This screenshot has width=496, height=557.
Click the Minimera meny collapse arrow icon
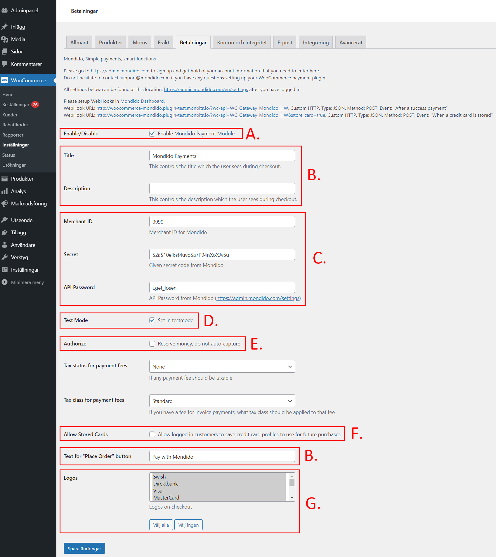pyautogui.click(x=4, y=282)
